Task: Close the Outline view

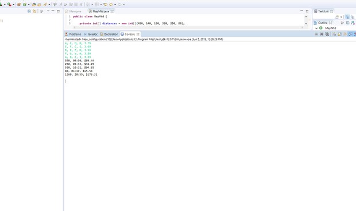Action: [330, 23]
